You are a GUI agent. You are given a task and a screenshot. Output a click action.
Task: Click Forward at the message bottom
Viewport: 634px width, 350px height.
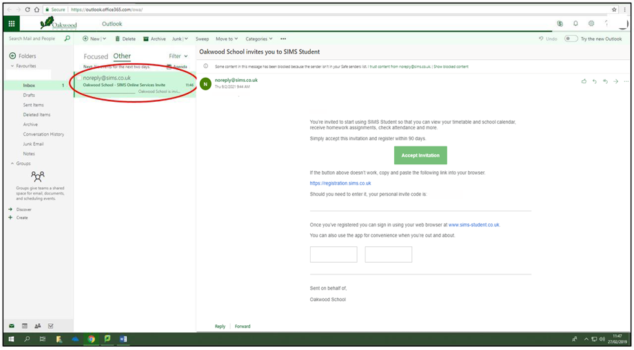pyautogui.click(x=243, y=326)
